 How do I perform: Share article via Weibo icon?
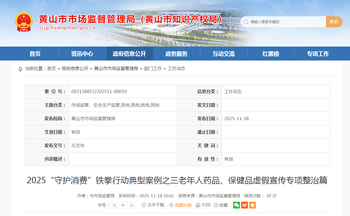[x=244, y=205]
